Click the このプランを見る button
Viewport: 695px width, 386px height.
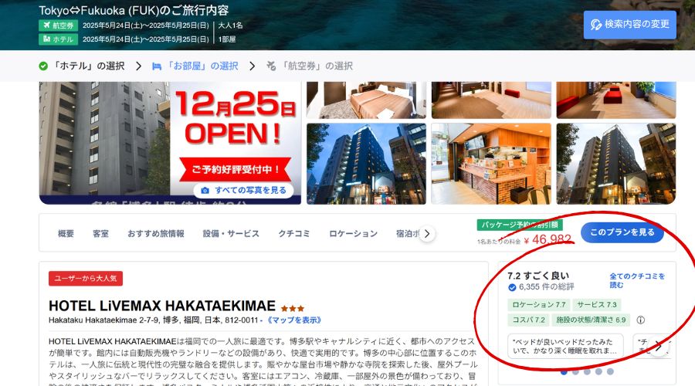coord(622,232)
